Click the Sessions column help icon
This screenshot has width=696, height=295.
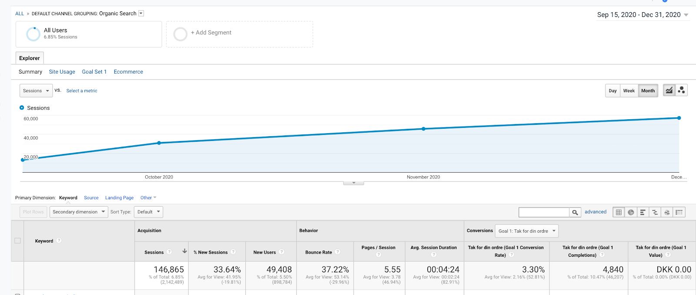tap(169, 252)
